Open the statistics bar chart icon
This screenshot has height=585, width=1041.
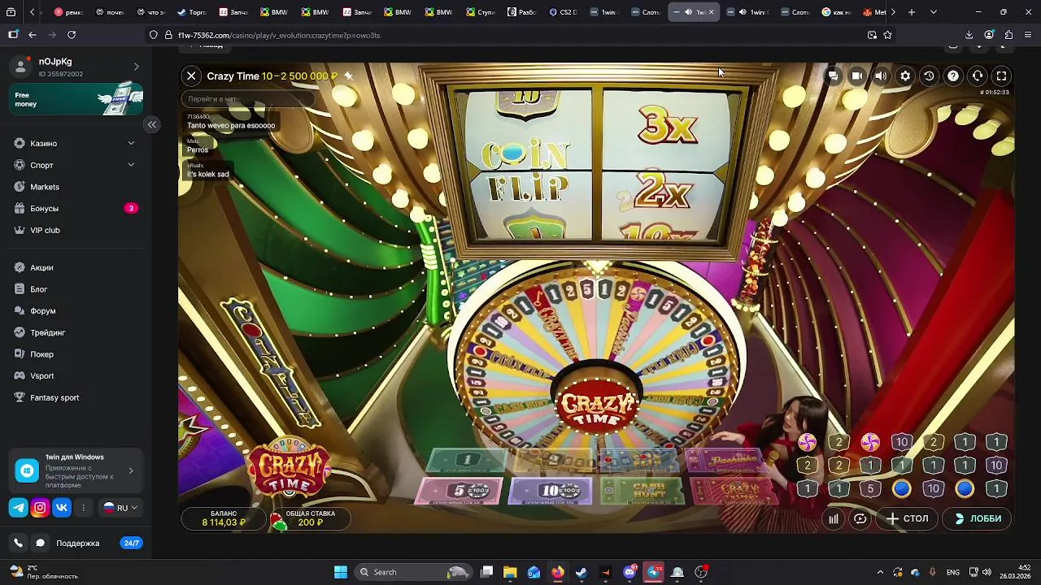click(x=834, y=518)
